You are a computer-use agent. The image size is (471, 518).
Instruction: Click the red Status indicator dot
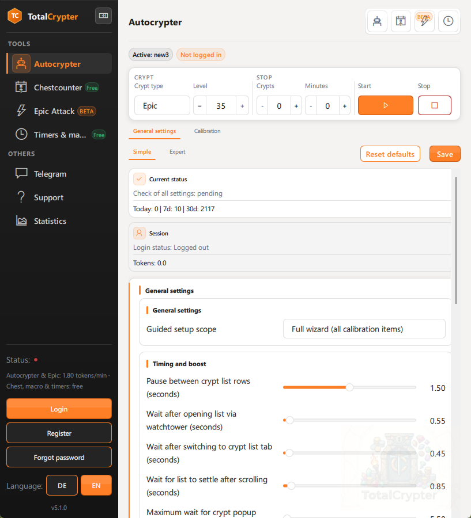(x=36, y=360)
